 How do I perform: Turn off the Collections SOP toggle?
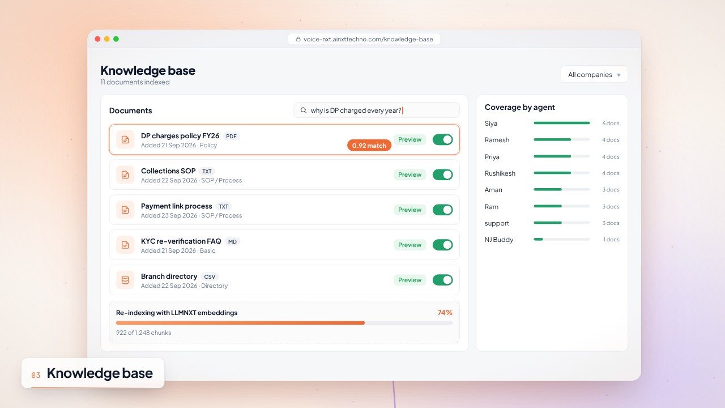tap(443, 175)
